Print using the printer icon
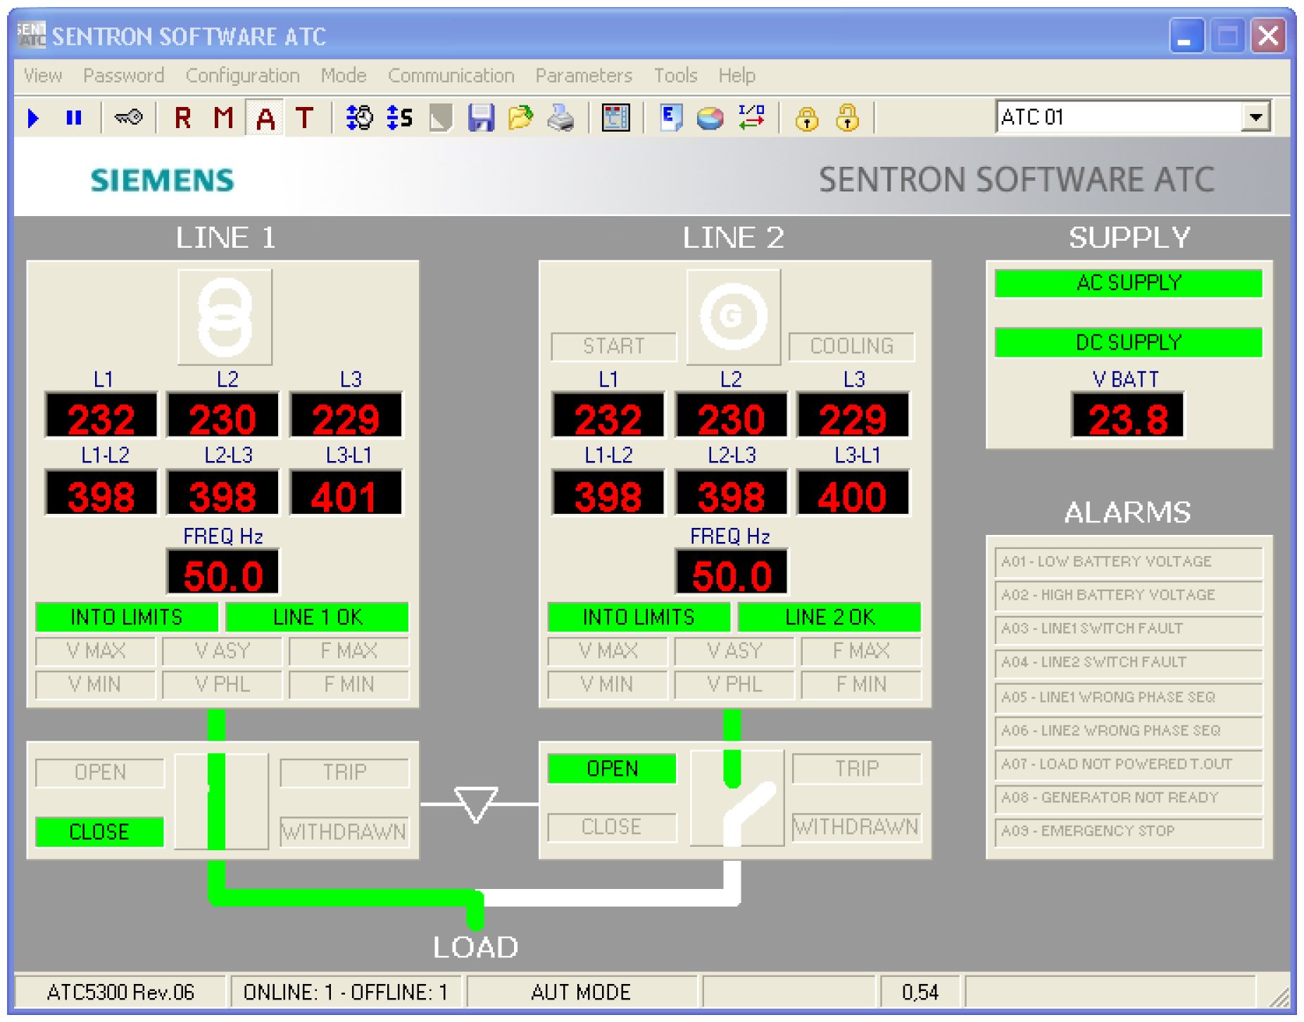 point(561,118)
